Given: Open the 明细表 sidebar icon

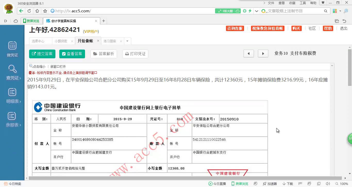Looking at the screenshot, I should point(12,95).
